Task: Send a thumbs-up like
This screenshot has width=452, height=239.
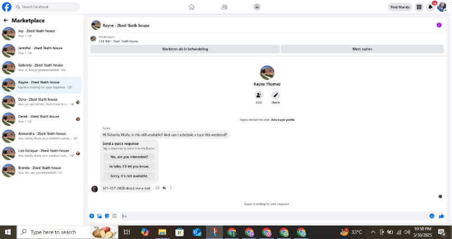Action: coord(441,216)
